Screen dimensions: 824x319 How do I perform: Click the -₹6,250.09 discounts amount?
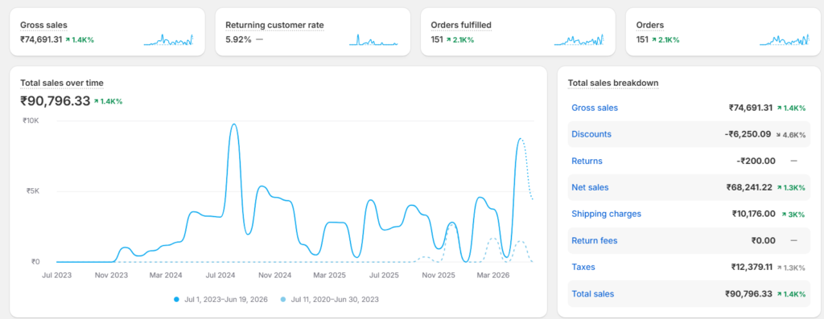coord(748,134)
